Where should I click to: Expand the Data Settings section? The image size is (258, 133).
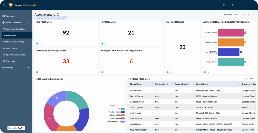(x=28, y=68)
